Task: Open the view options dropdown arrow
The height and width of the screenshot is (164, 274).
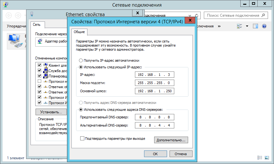Action: click(x=247, y=26)
